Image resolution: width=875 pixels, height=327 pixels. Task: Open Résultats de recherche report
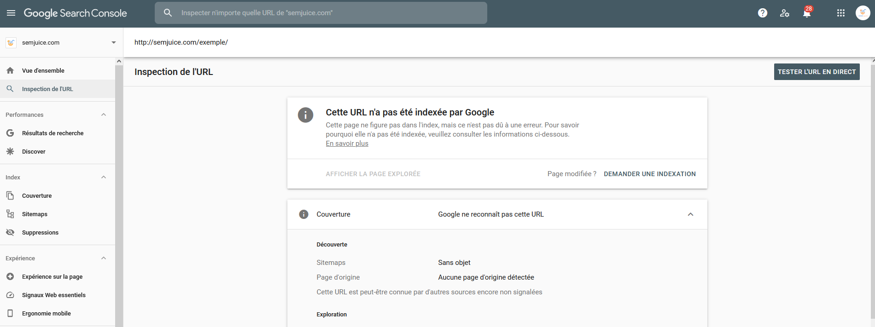(58, 133)
